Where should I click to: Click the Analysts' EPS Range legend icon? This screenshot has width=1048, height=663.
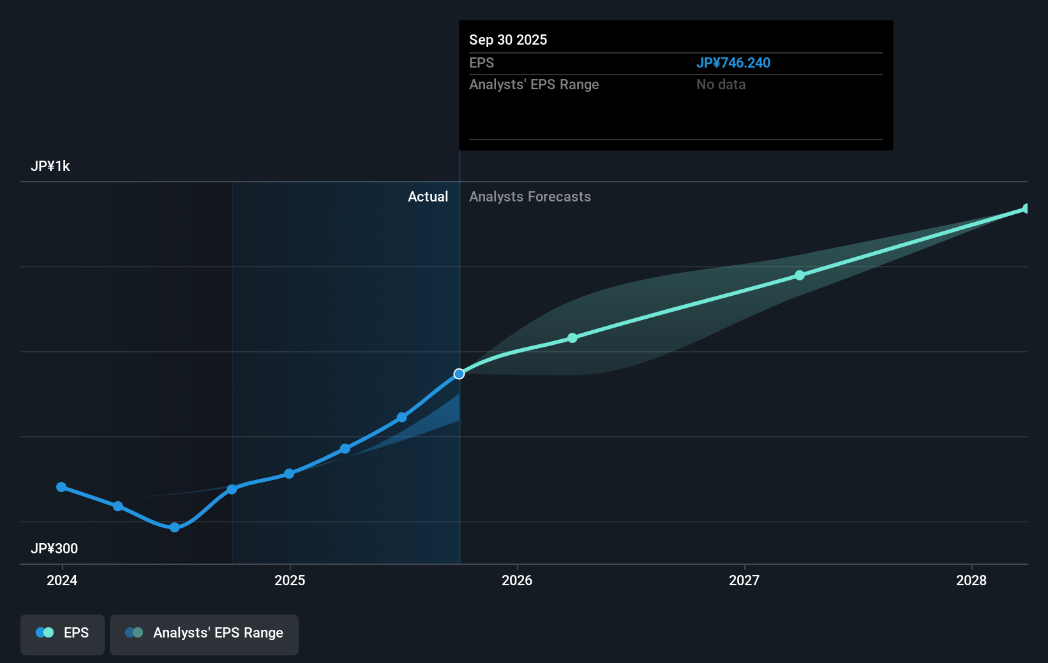(133, 632)
